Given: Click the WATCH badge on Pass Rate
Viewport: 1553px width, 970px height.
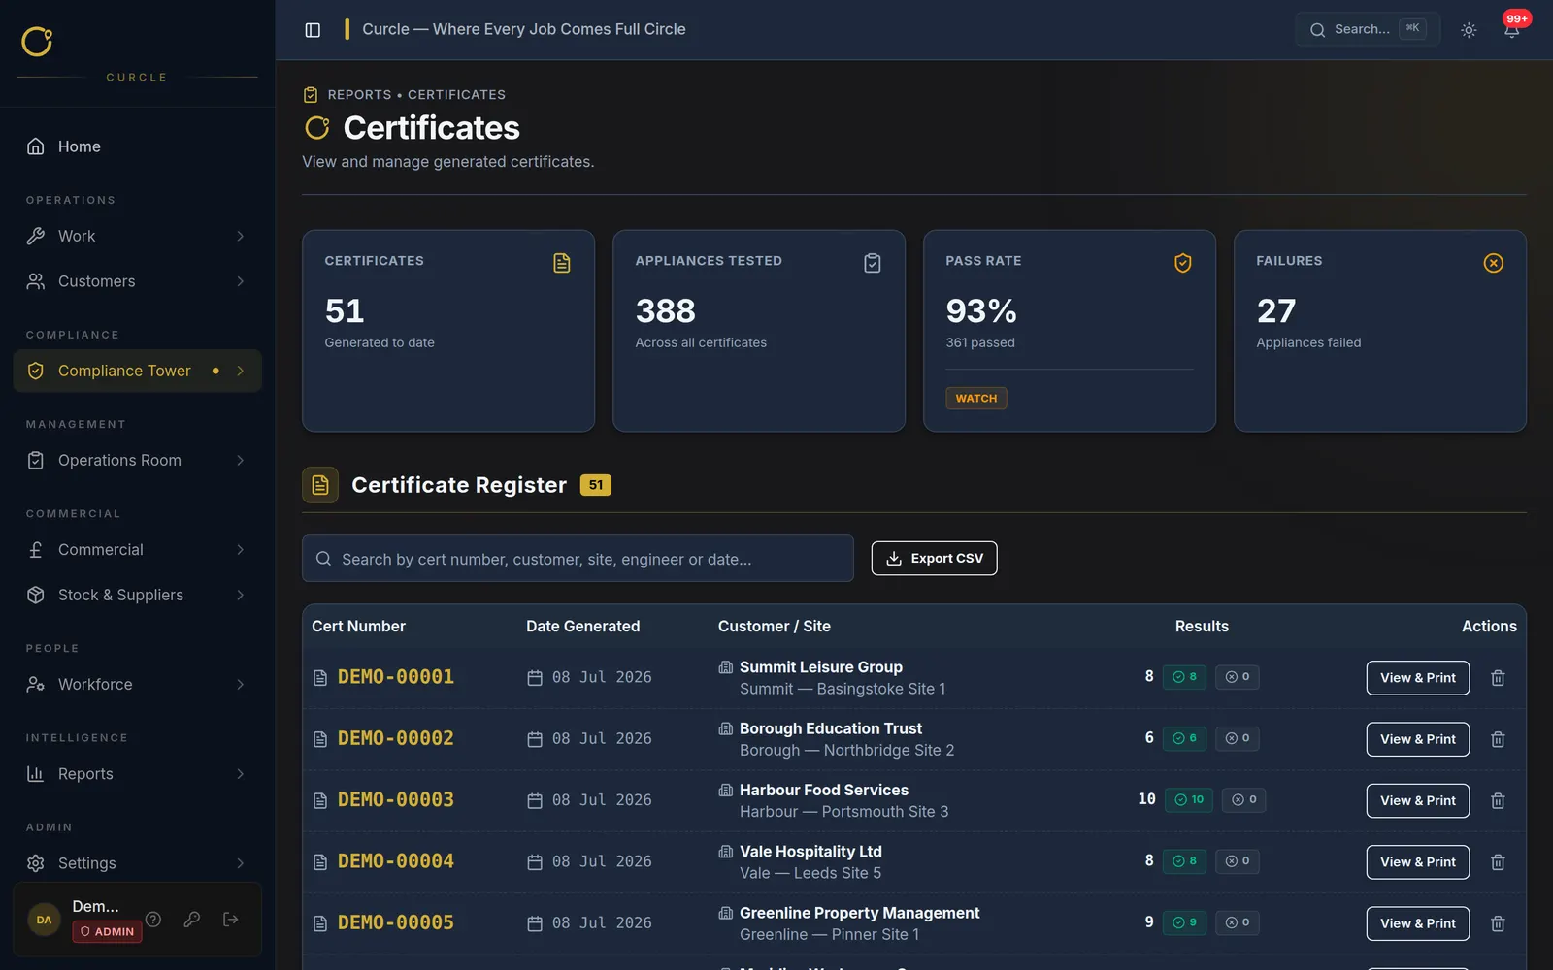Looking at the screenshot, I should click(976, 399).
